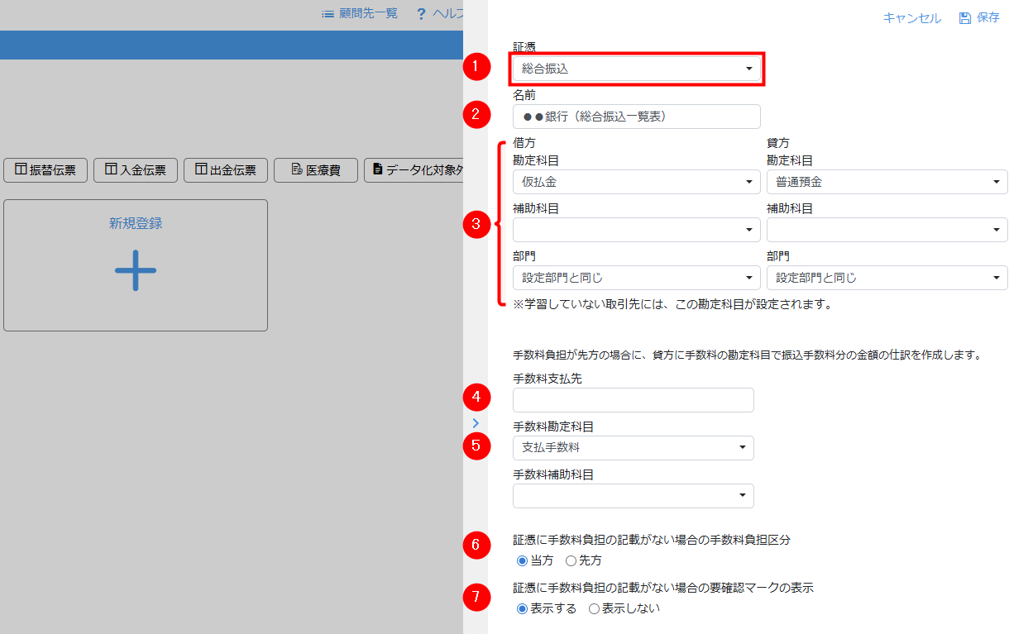This screenshot has width=1028, height=634.
Task: Open the 証憑 dropdown showing 総合振込
Action: pos(636,69)
